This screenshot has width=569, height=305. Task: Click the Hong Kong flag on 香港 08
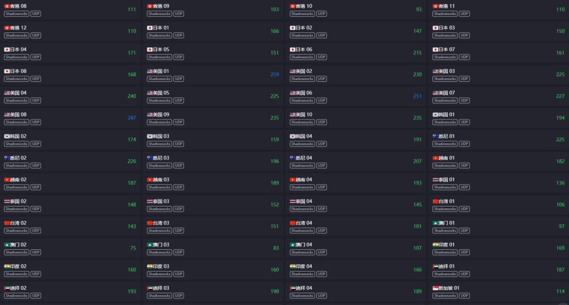tap(7, 6)
